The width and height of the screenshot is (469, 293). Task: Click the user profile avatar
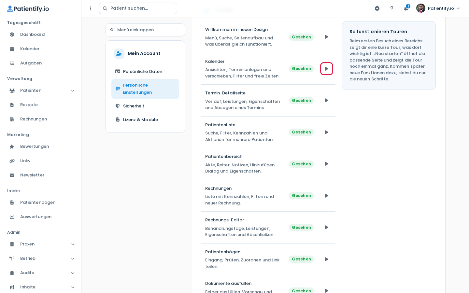pos(421,8)
